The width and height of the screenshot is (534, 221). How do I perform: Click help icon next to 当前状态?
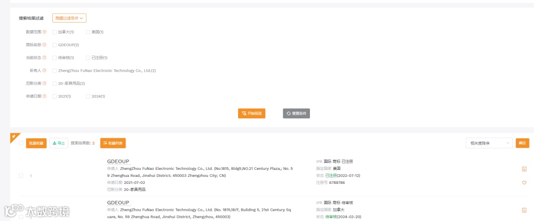pyautogui.click(x=44, y=58)
